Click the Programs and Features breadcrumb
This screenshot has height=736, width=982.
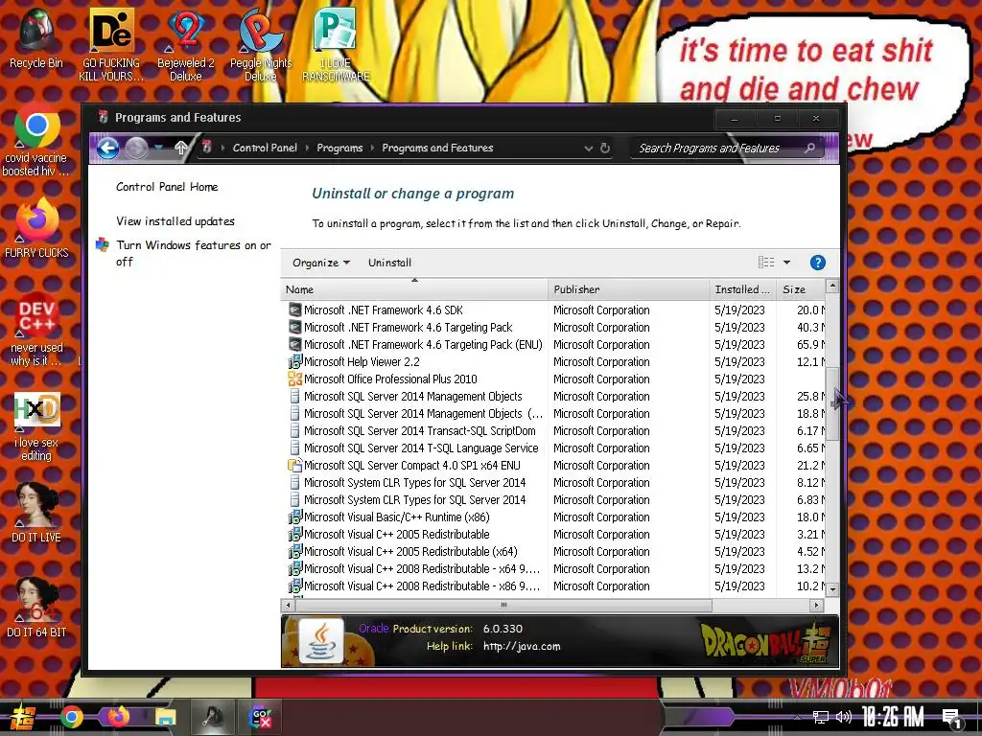point(437,148)
